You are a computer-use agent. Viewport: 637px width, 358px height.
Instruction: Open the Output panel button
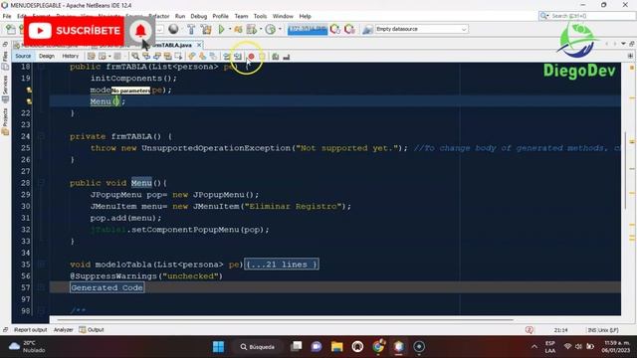point(92,330)
